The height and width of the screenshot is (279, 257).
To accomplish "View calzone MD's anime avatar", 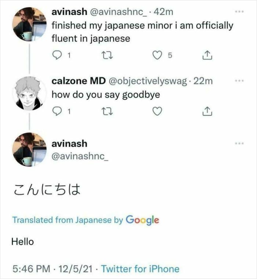I will 29,92.
